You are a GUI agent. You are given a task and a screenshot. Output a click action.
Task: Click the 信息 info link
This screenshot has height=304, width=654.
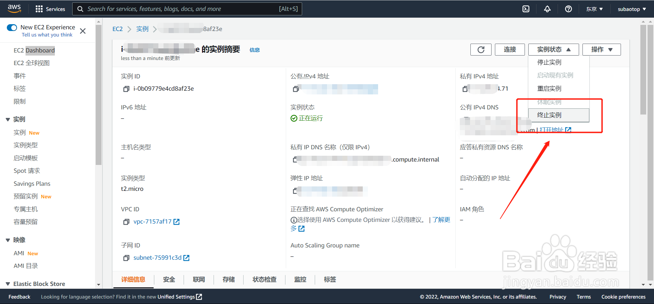pos(254,50)
